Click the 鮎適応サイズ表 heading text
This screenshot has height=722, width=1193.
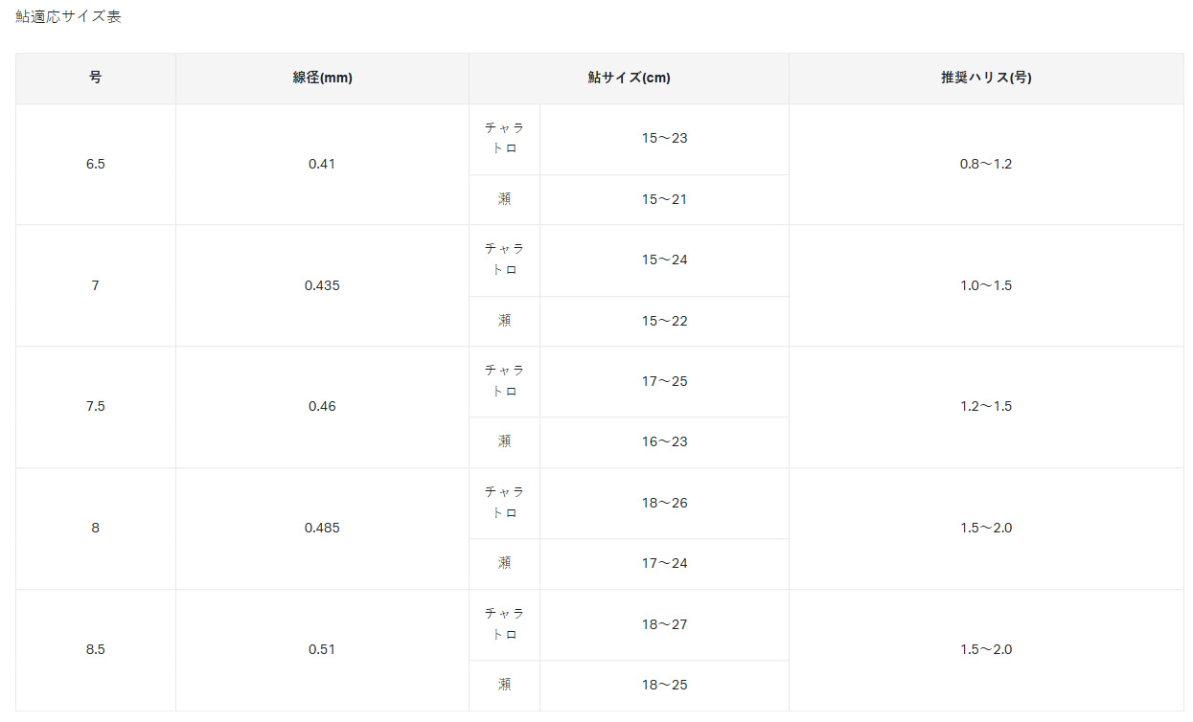point(68,17)
